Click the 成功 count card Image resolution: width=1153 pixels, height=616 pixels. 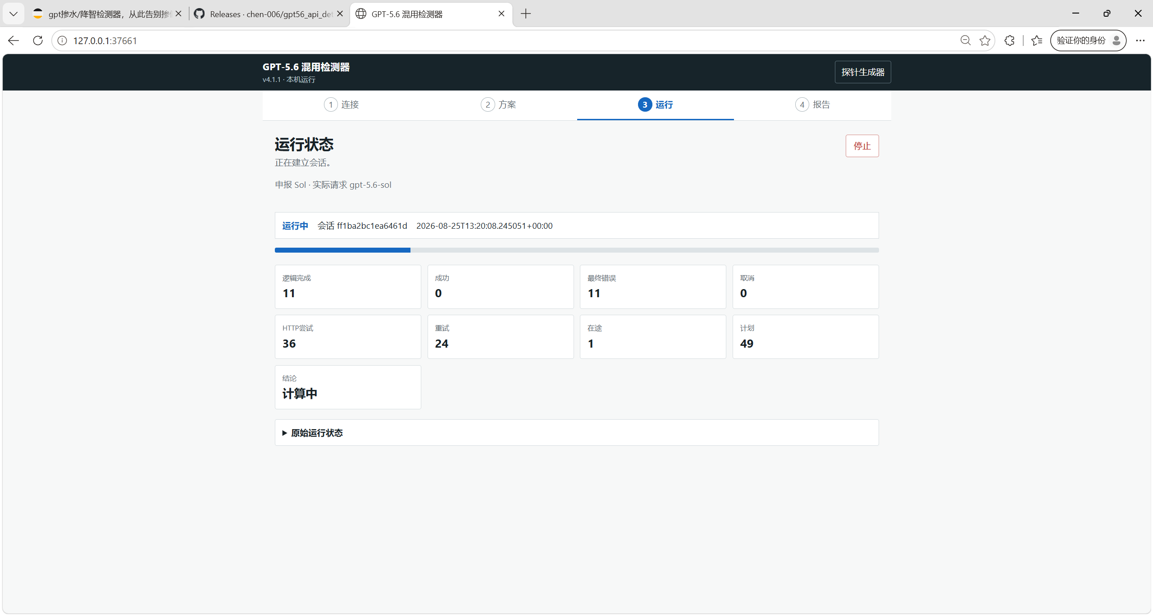point(501,287)
